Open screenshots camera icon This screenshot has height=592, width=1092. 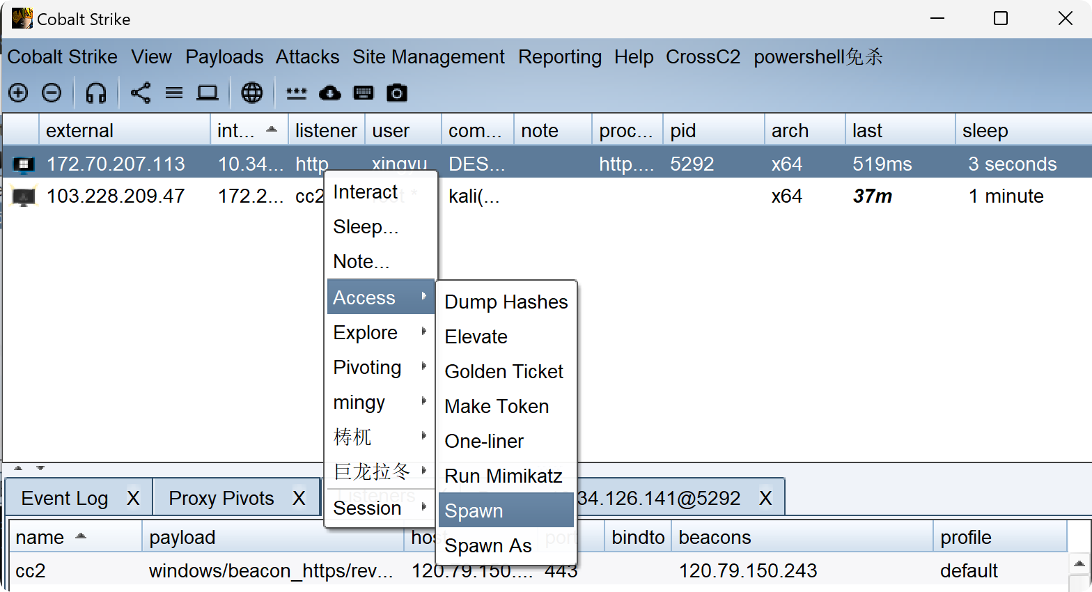(397, 93)
